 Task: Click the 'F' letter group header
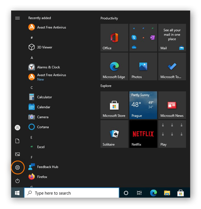[32, 157]
